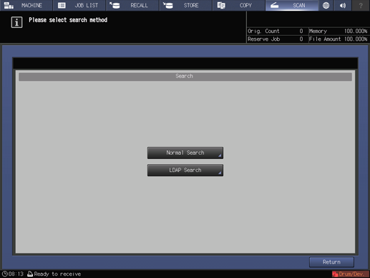Select the STORE tab

click(185, 5)
